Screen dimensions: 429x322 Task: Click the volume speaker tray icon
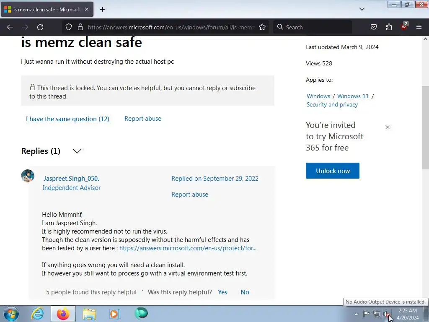(386, 314)
